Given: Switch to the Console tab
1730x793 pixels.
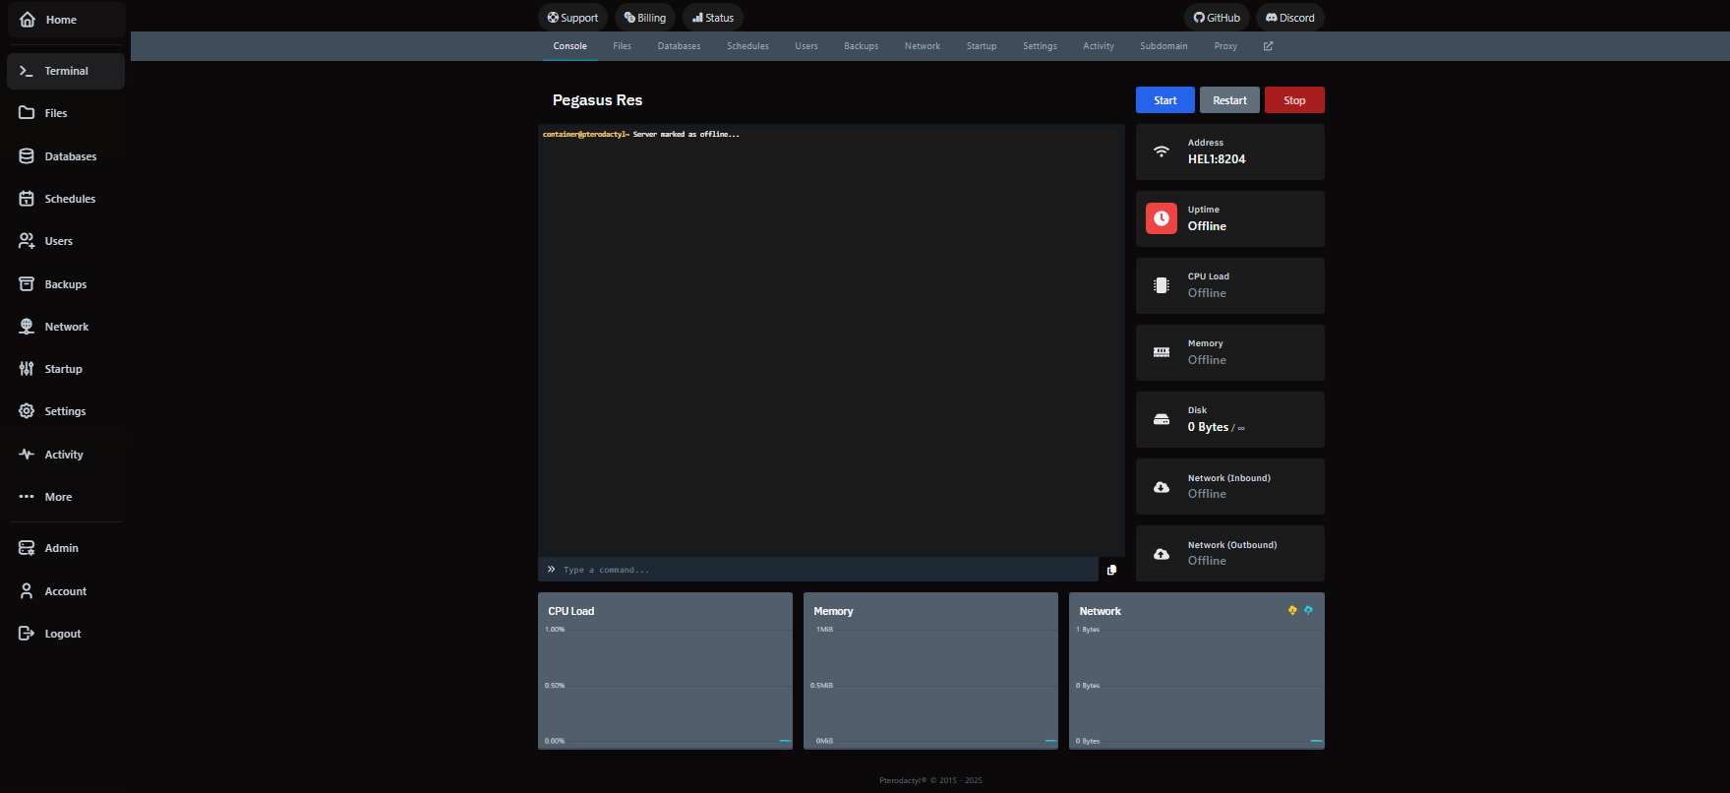Looking at the screenshot, I should [569, 46].
